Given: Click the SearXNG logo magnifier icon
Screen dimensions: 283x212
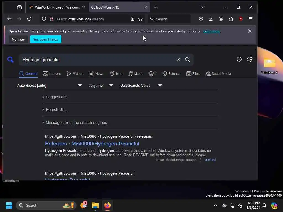Looking at the screenshot, I should pos(11,60).
